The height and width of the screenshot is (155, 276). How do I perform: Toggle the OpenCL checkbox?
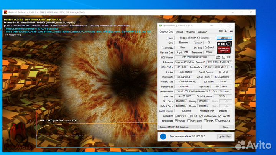click(176, 116)
